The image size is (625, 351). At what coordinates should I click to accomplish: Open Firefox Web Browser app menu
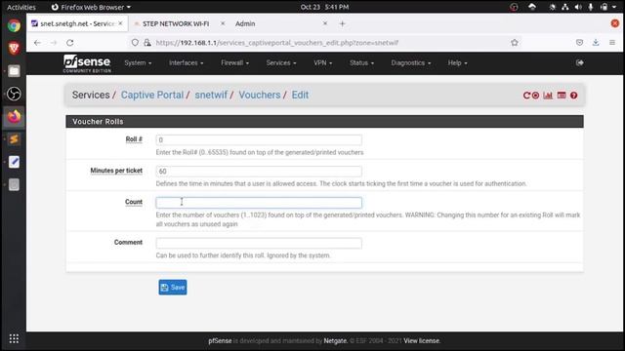[x=91, y=7]
